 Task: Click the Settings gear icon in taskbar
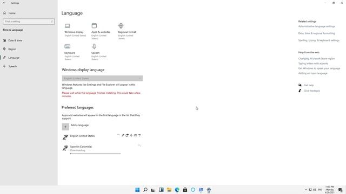(x=209, y=190)
